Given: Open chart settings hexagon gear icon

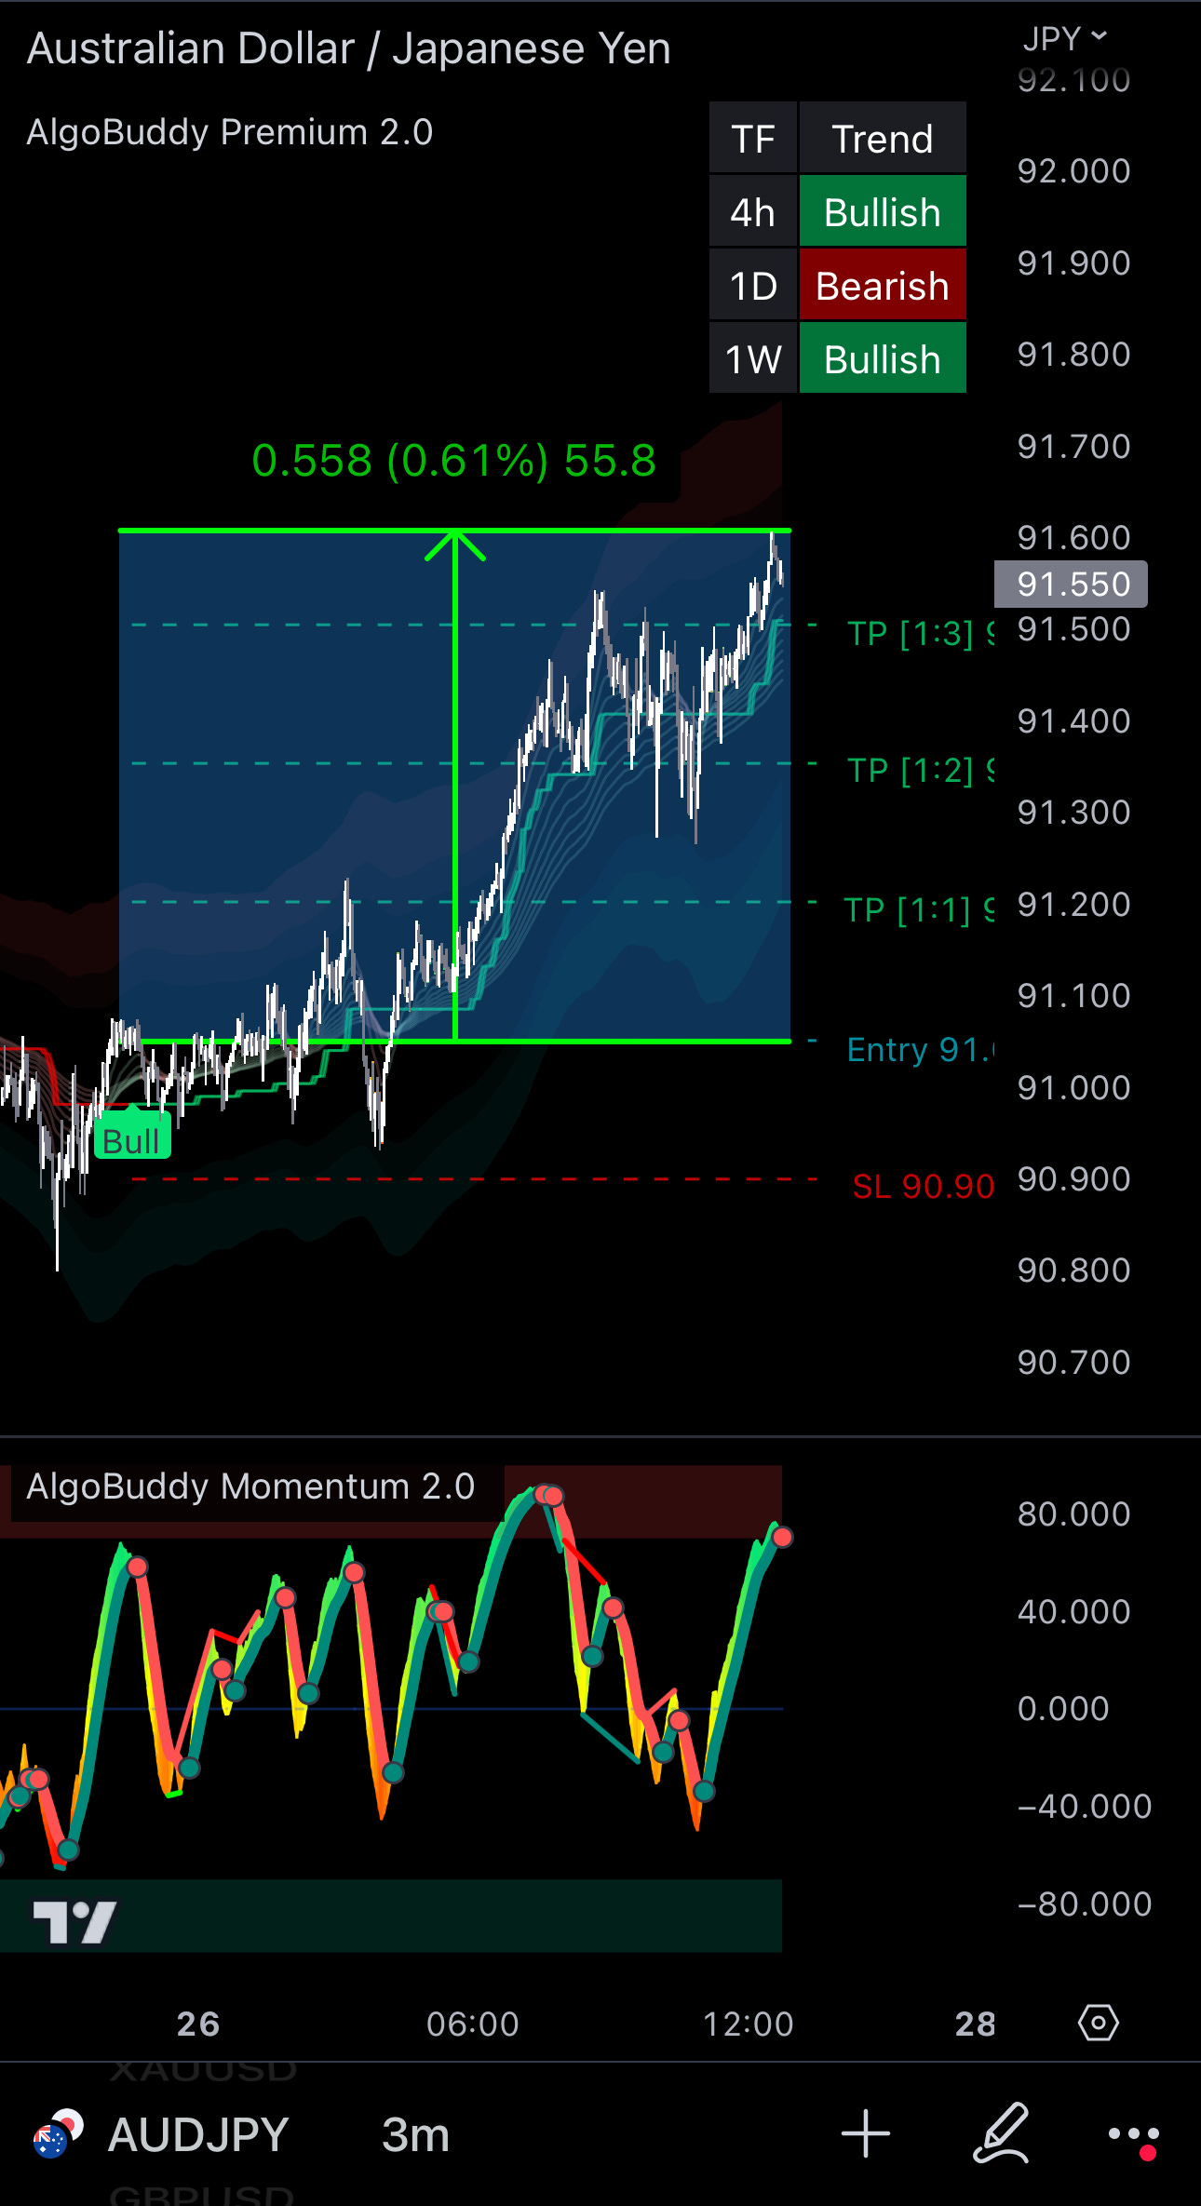Looking at the screenshot, I should 1099,2023.
